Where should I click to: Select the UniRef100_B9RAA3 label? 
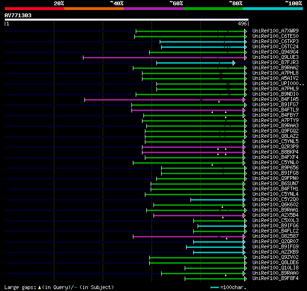click(275, 125)
